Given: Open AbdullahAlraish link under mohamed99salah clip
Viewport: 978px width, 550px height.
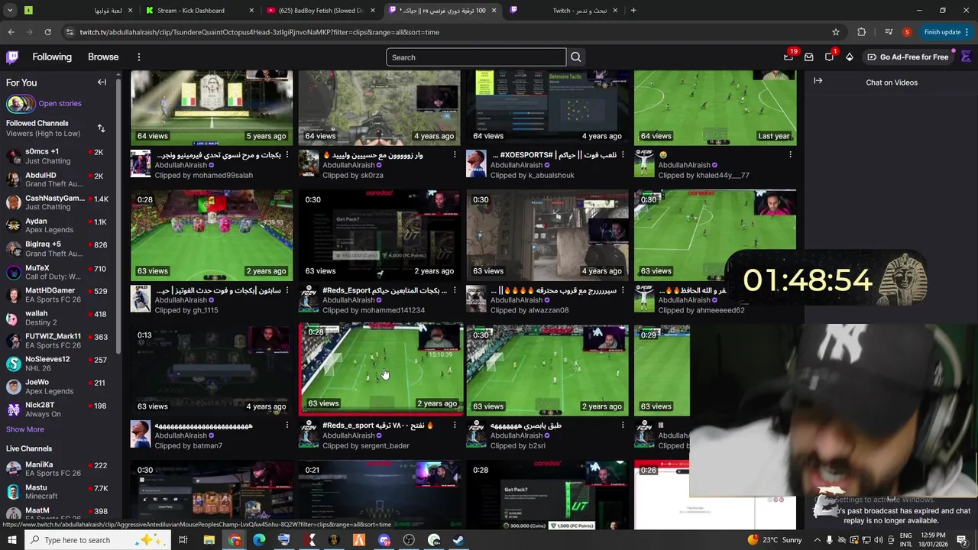Looking at the screenshot, I should 181,165.
